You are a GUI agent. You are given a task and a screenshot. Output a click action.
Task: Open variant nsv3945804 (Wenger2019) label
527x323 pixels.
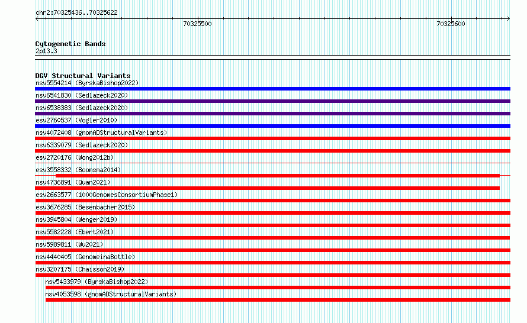pos(76,219)
